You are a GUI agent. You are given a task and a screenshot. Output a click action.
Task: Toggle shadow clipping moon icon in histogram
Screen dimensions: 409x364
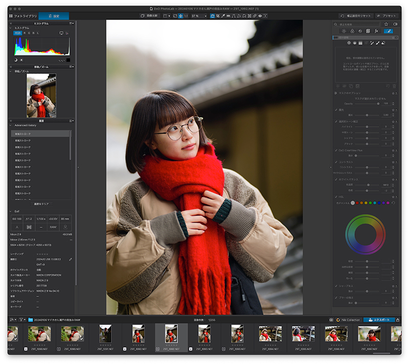16,60
